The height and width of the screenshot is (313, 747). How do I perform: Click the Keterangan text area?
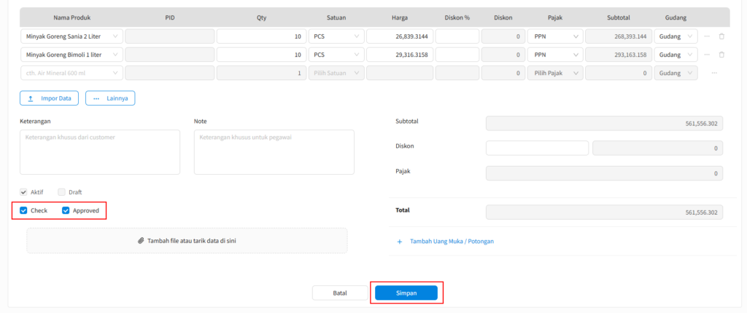coord(99,152)
